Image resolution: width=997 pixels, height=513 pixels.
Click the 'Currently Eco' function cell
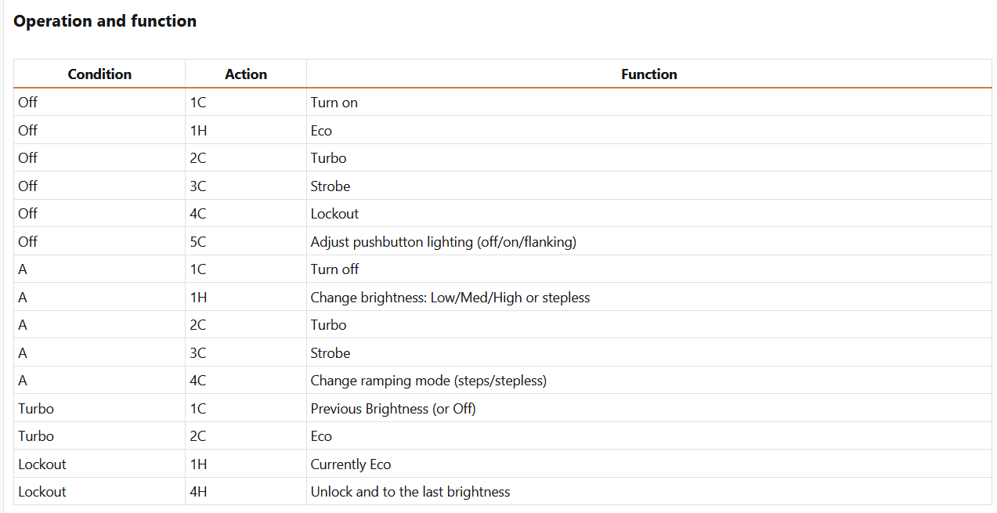pos(649,464)
